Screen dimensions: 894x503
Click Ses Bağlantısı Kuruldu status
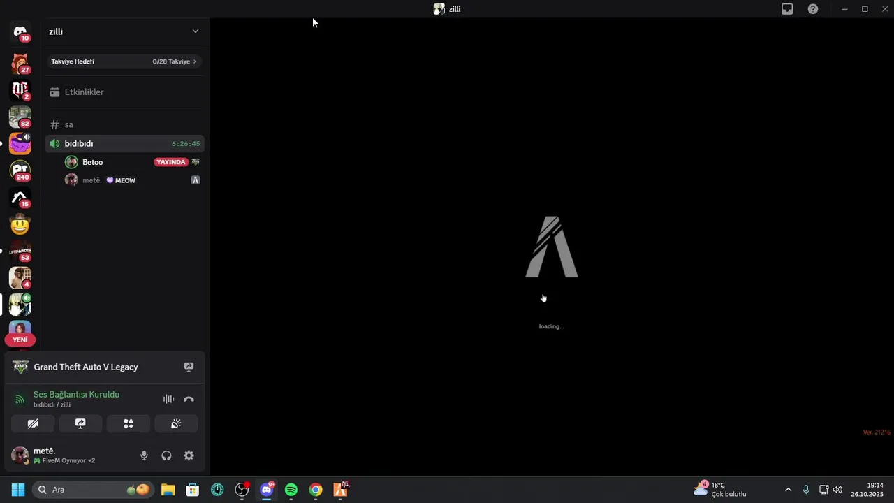point(76,395)
